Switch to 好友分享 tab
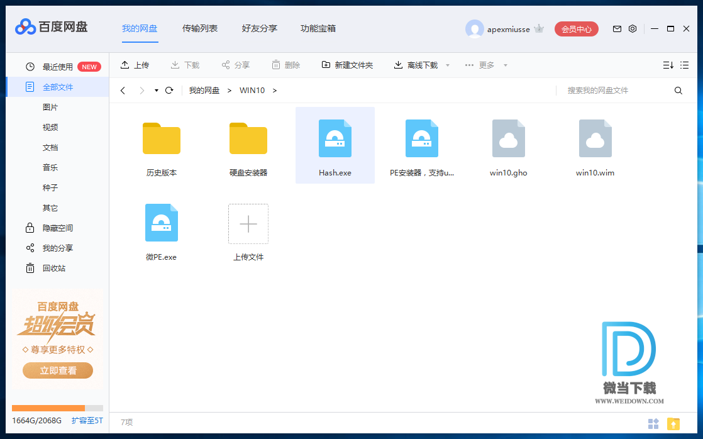The height and width of the screenshot is (439, 703). [259, 28]
